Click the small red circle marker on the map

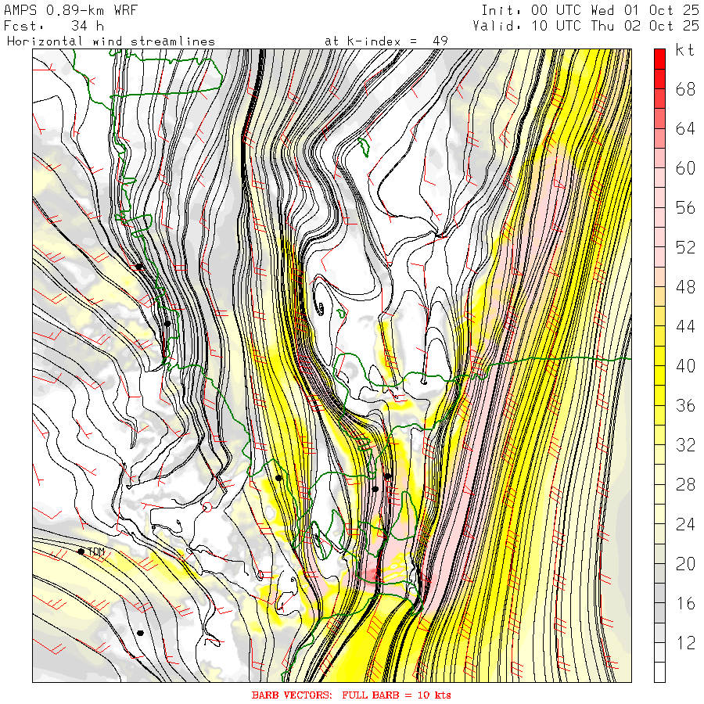(207, 508)
